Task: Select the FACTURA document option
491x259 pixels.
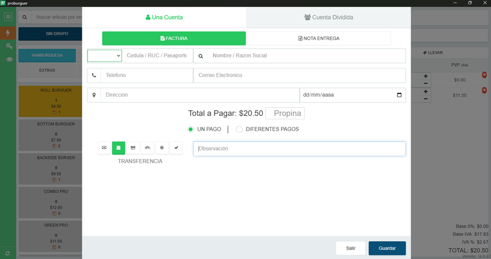Action: [x=174, y=39]
